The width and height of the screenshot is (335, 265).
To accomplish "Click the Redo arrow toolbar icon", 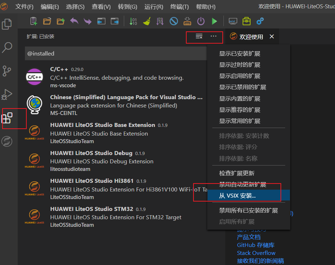I will 88,21.
